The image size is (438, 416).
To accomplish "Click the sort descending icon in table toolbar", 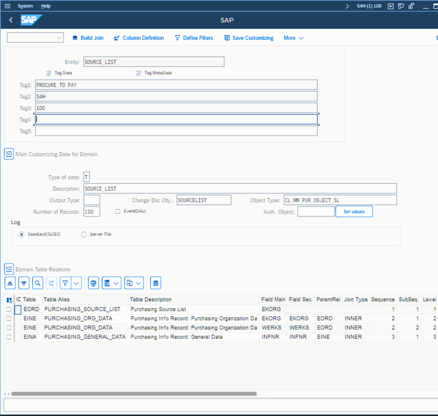I will pyautogui.click(x=24, y=283).
